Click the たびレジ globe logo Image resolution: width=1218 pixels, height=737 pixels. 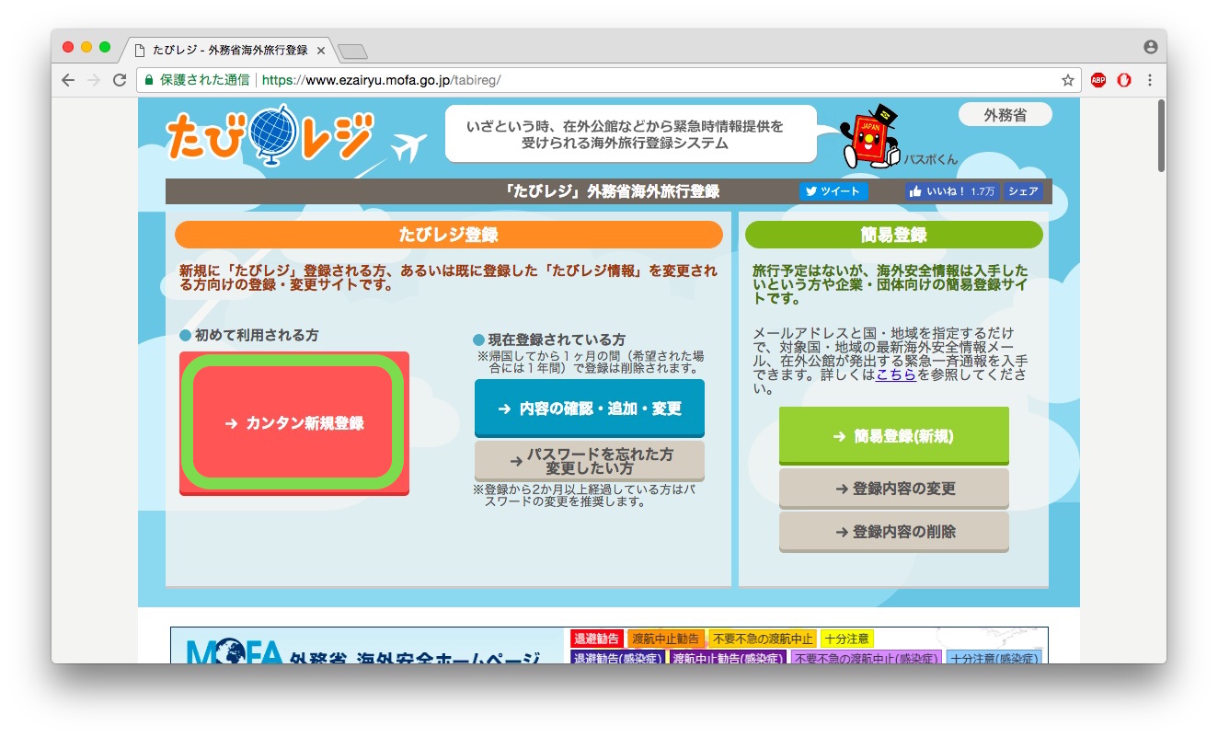tap(270, 136)
